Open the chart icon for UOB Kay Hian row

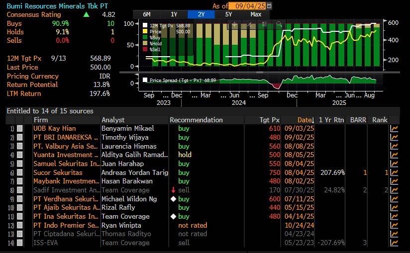pos(394,128)
